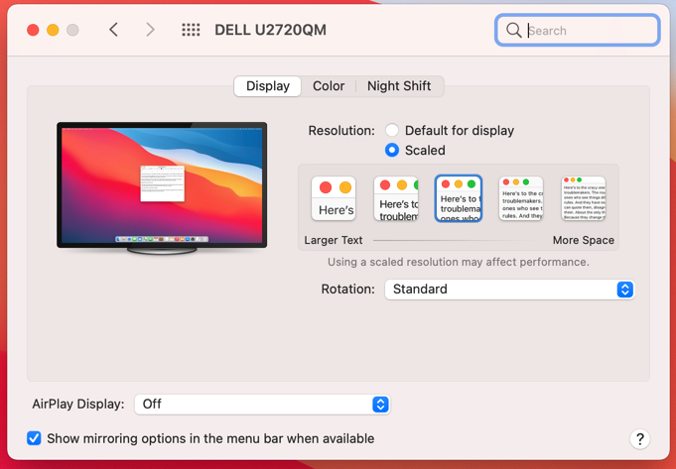
Task: Click the DELL U2720QM window title
Action: point(270,30)
